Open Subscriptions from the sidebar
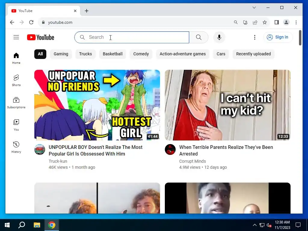 [x=16, y=103]
